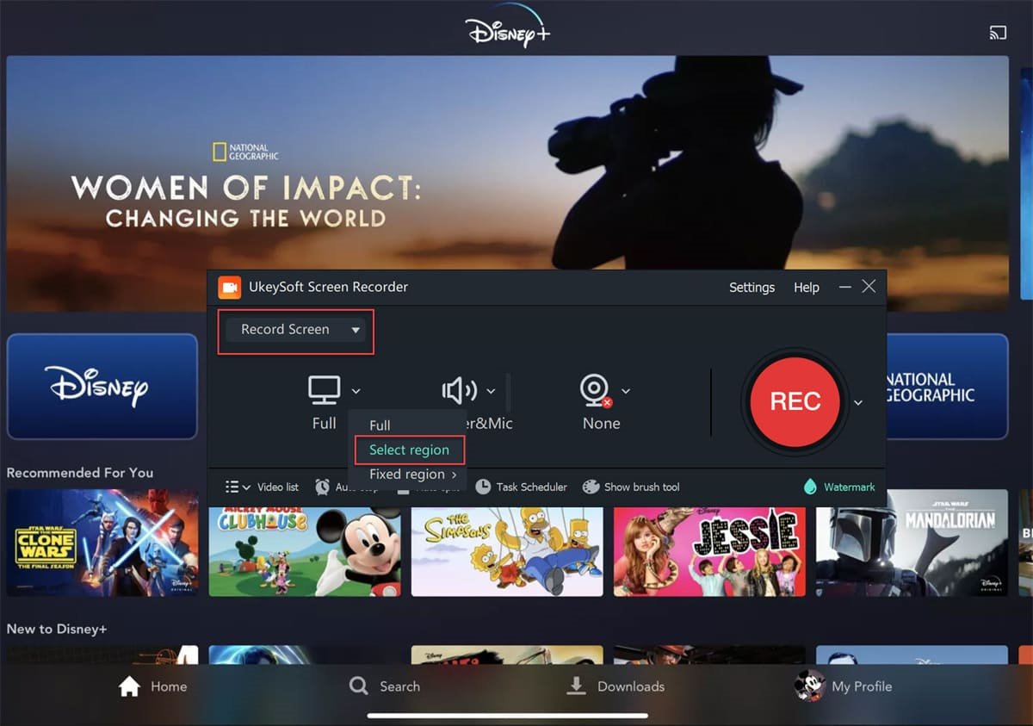The width and height of the screenshot is (1033, 726).
Task: Expand the arrow next to the webcam icon
Action: click(x=626, y=391)
